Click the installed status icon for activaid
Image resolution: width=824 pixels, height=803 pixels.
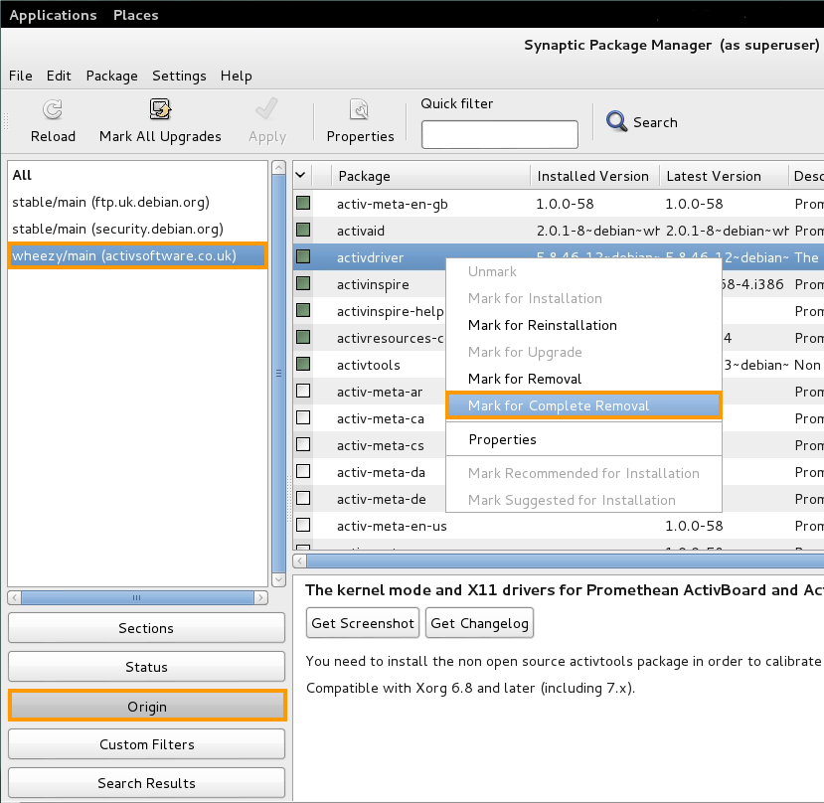(x=303, y=231)
